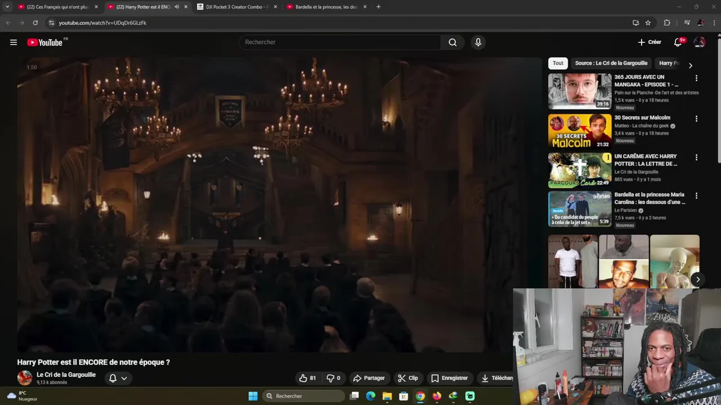Create a clip with Clip button
Screen dimensions: 721x405
click(x=408, y=378)
